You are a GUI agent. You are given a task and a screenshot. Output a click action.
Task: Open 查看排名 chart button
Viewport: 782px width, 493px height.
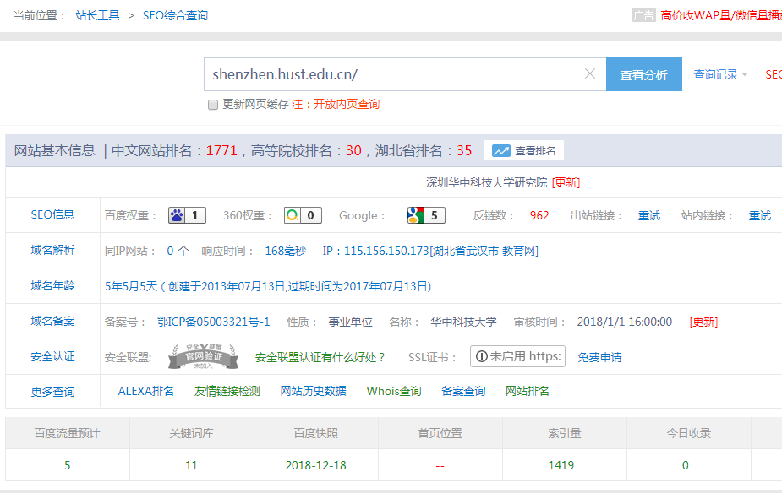click(x=523, y=151)
